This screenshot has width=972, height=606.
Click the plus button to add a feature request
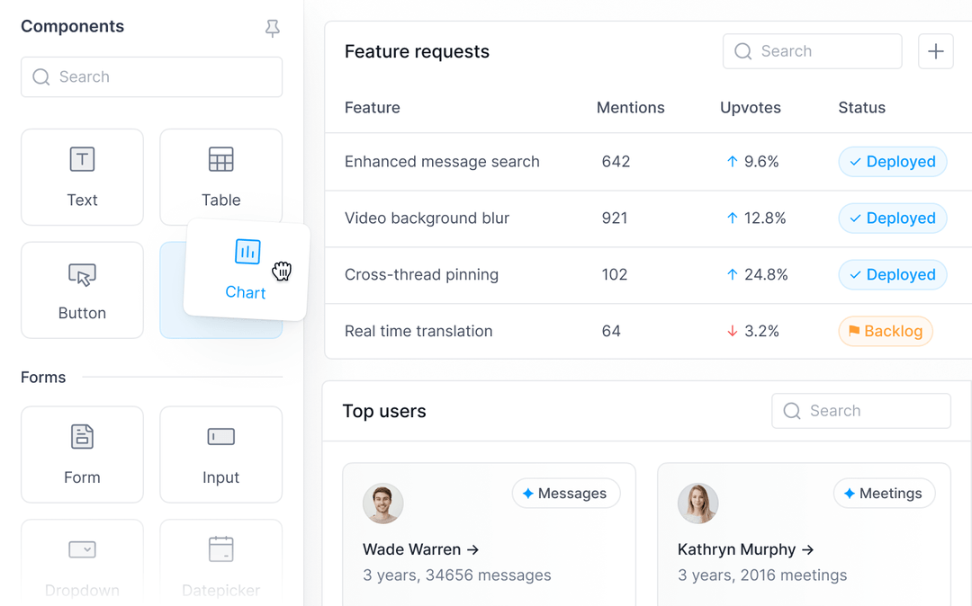(935, 51)
